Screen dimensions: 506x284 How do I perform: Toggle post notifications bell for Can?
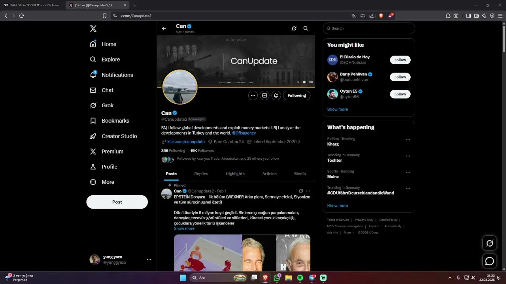point(276,95)
